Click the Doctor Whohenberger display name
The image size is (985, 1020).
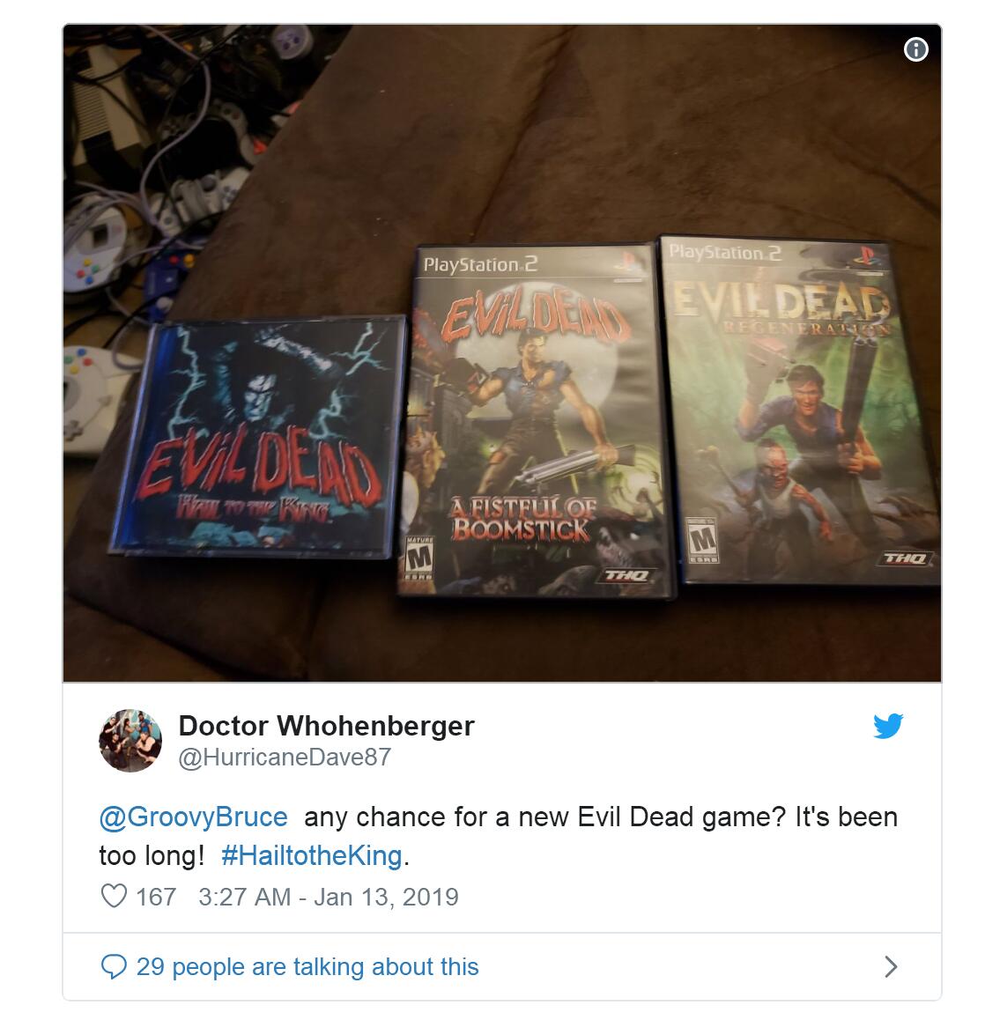[x=326, y=725]
